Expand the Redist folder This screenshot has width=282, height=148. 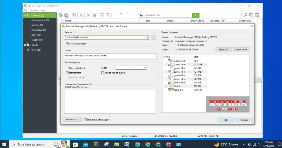[166, 86]
